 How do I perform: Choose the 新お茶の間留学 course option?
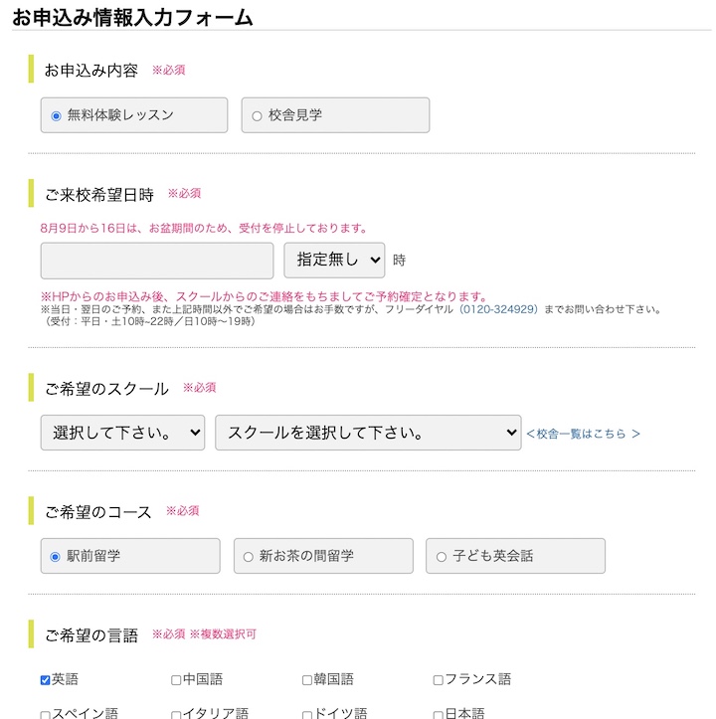[x=249, y=557]
